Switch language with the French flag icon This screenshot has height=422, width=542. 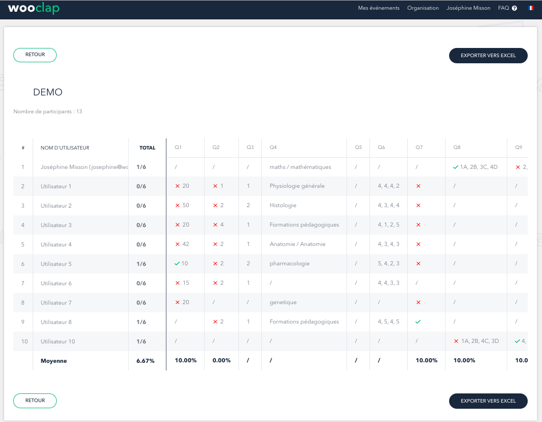pyautogui.click(x=531, y=8)
